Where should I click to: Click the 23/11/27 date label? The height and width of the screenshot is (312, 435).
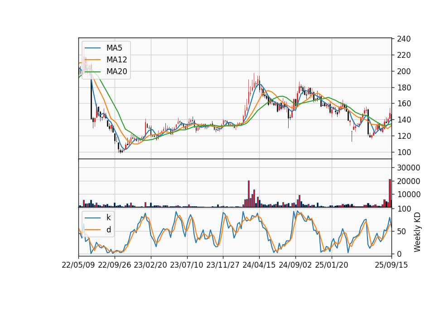pos(223,265)
